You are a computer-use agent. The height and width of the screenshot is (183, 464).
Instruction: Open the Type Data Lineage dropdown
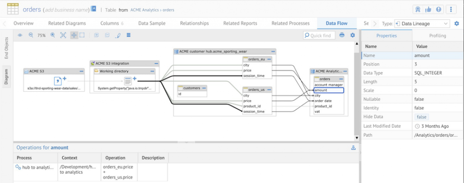coord(422,23)
